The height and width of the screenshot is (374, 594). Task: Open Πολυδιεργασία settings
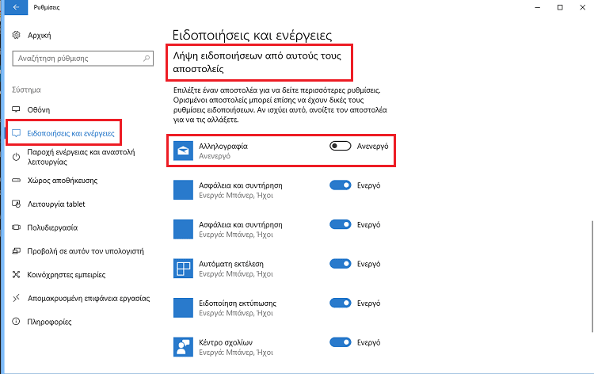(52, 227)
